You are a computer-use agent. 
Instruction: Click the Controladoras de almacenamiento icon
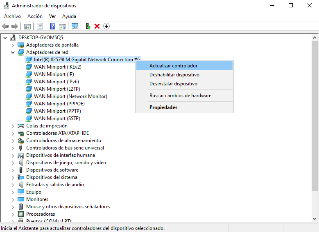pyautogui.click(x=21, y=141)
